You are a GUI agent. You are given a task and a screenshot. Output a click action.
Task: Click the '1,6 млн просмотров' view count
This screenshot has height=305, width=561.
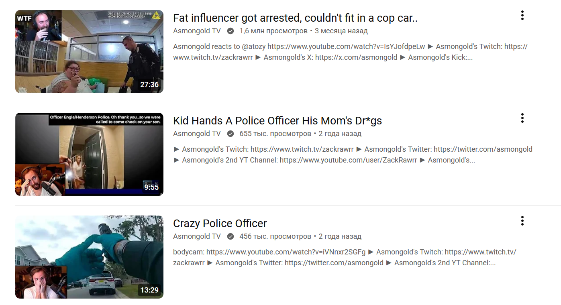tap(273, 31)
